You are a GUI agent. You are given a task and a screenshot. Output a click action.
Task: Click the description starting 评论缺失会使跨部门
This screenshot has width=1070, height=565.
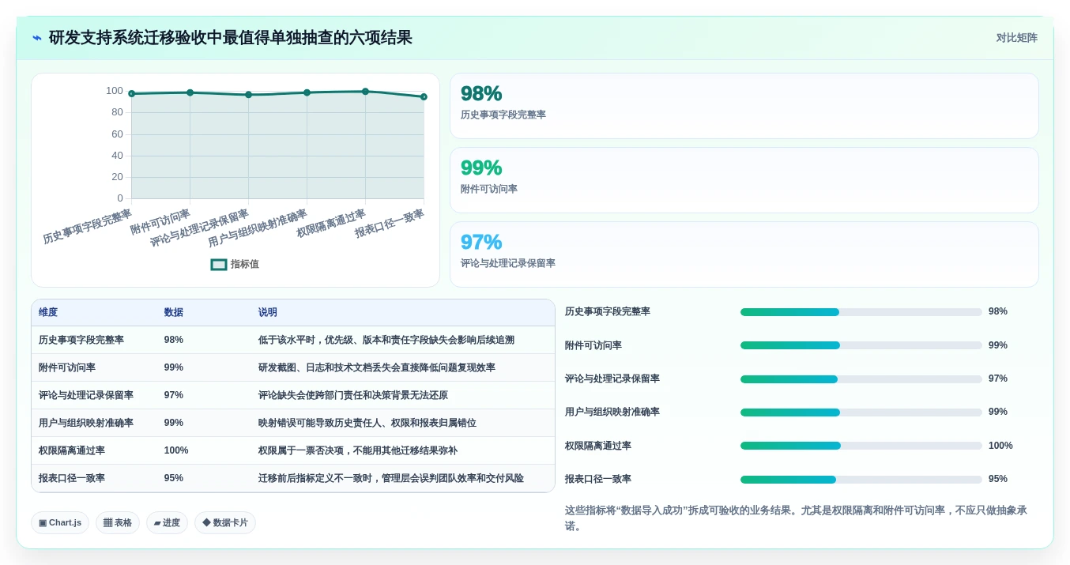coord(353,395)
